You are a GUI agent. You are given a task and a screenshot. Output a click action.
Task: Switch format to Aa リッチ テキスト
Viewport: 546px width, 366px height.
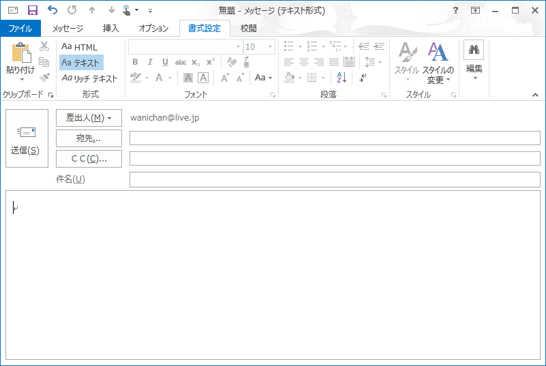(89, 78)
